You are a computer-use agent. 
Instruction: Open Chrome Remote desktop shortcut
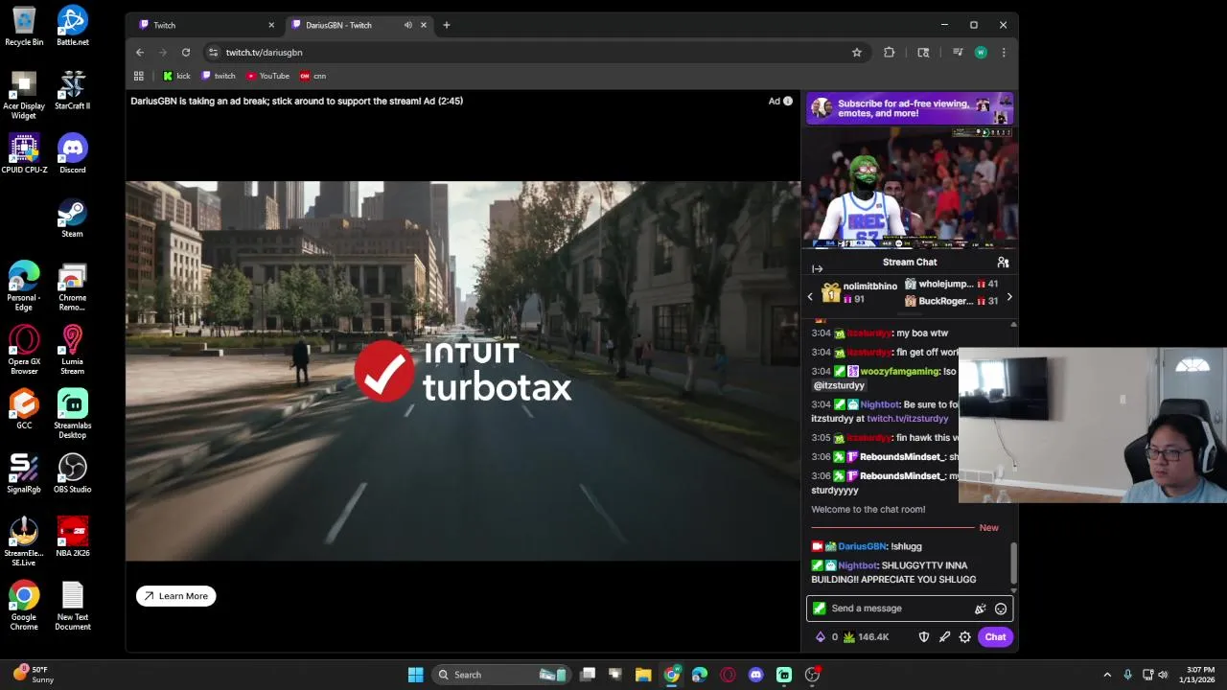click(x=73, y=287)
